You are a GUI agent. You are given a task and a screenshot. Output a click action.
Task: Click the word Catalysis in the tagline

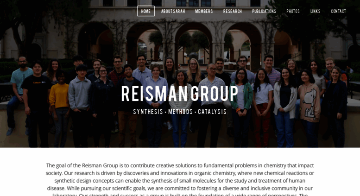coord(212,112)
